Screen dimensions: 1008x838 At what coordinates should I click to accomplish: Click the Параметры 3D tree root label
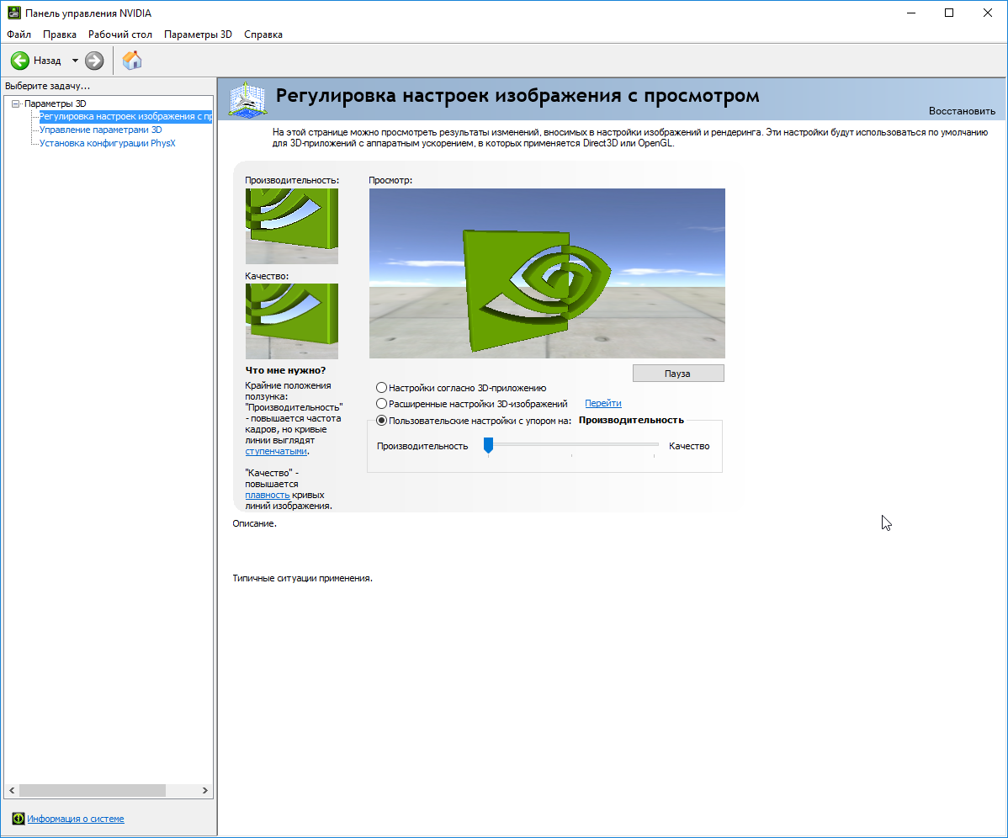point(56,103)
